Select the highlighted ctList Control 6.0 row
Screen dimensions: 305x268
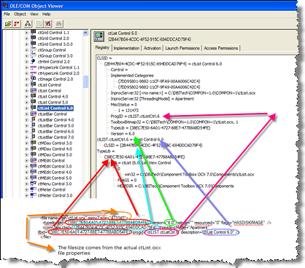pos(55,109)
